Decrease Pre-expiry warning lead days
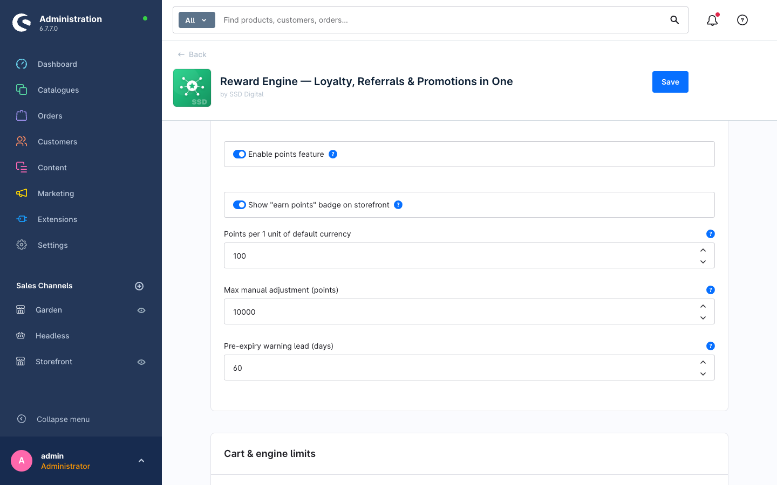 click(x=703, y=374)
